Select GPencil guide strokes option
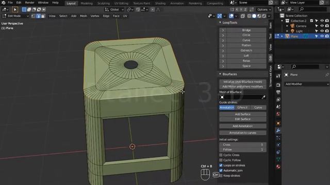This screenshot has height=185, width=330. [x=242, y=107]
